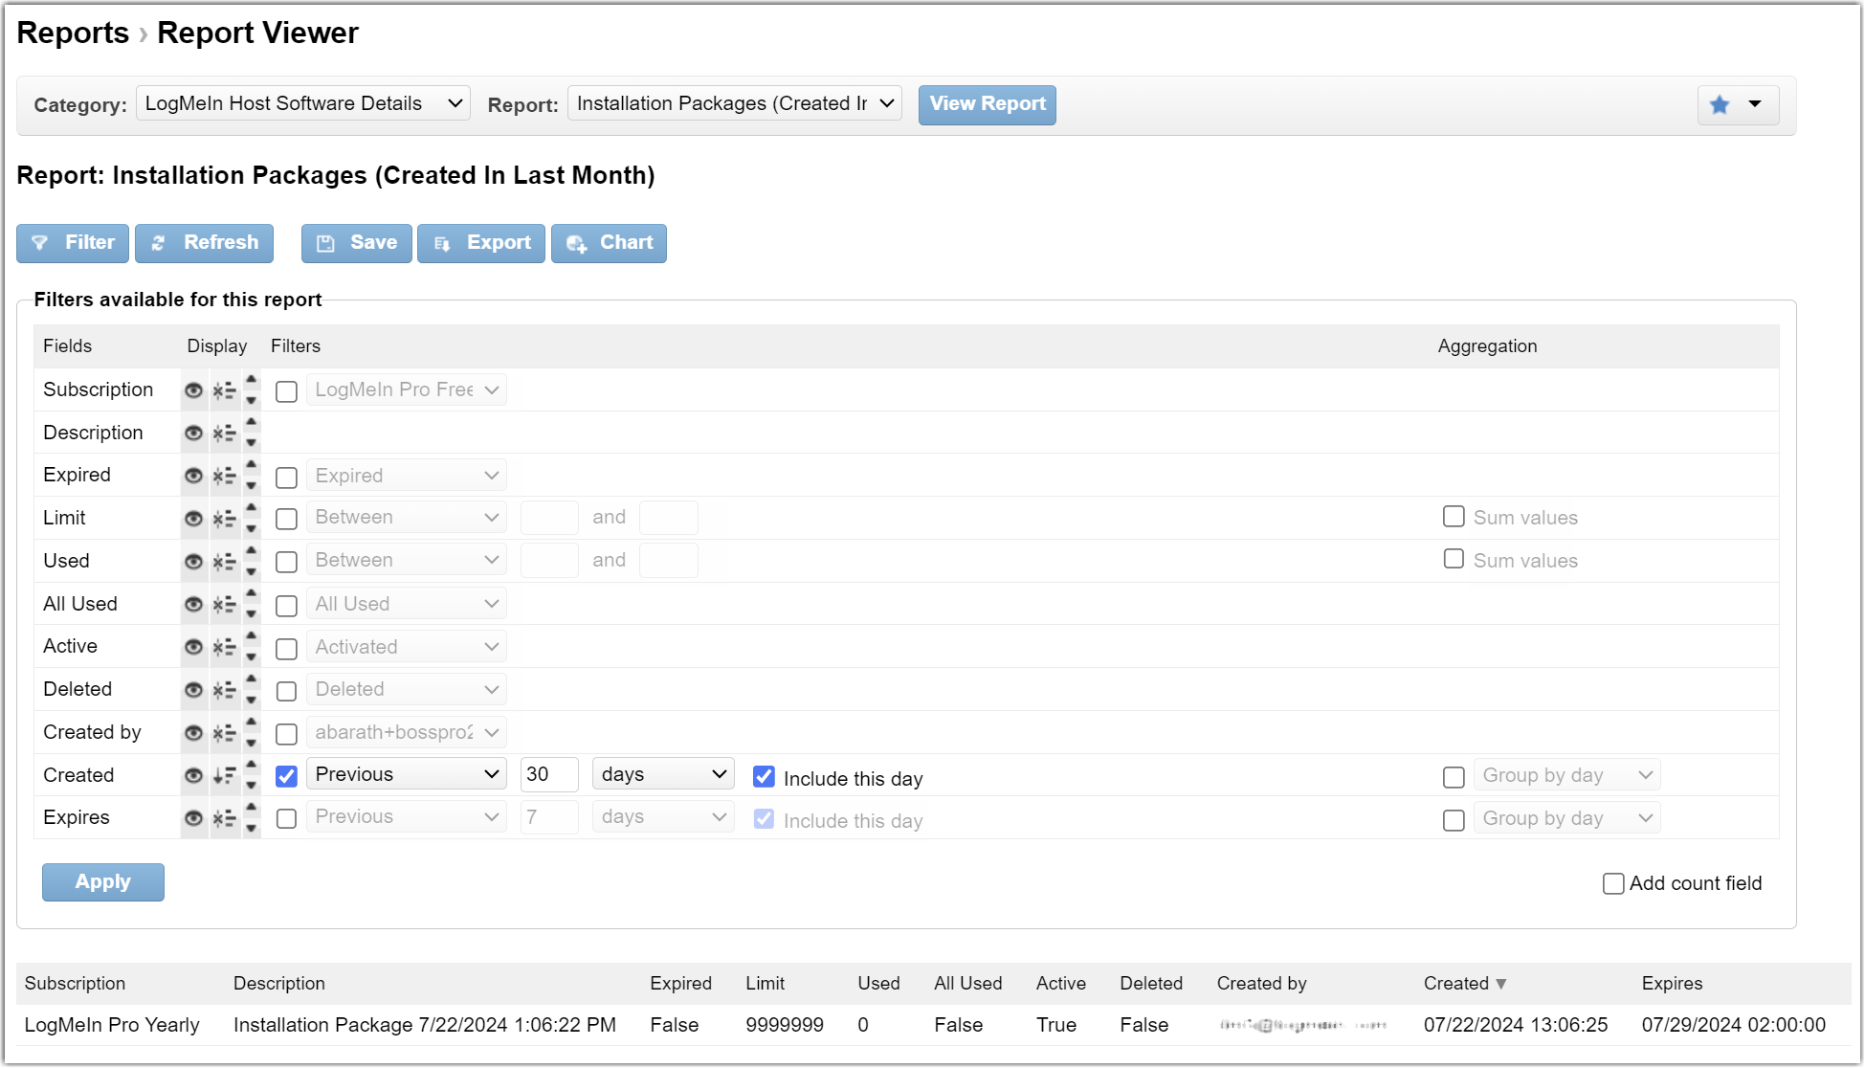Toggle visibility eye for All Used field

(193, 605)
